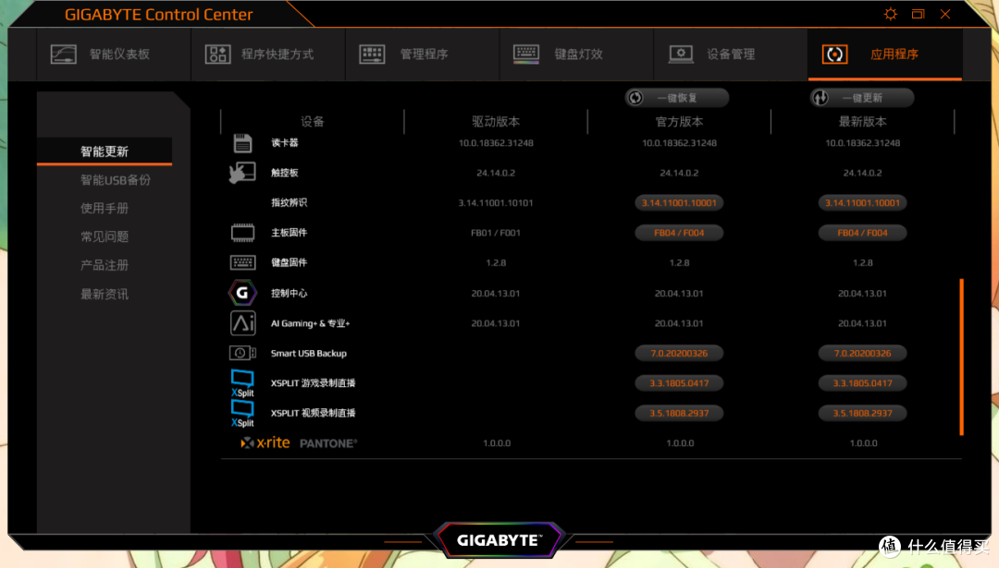Click the 键盘固件 keyboard icon
This screenshot has width=999, height=568.
coord(242,262)
